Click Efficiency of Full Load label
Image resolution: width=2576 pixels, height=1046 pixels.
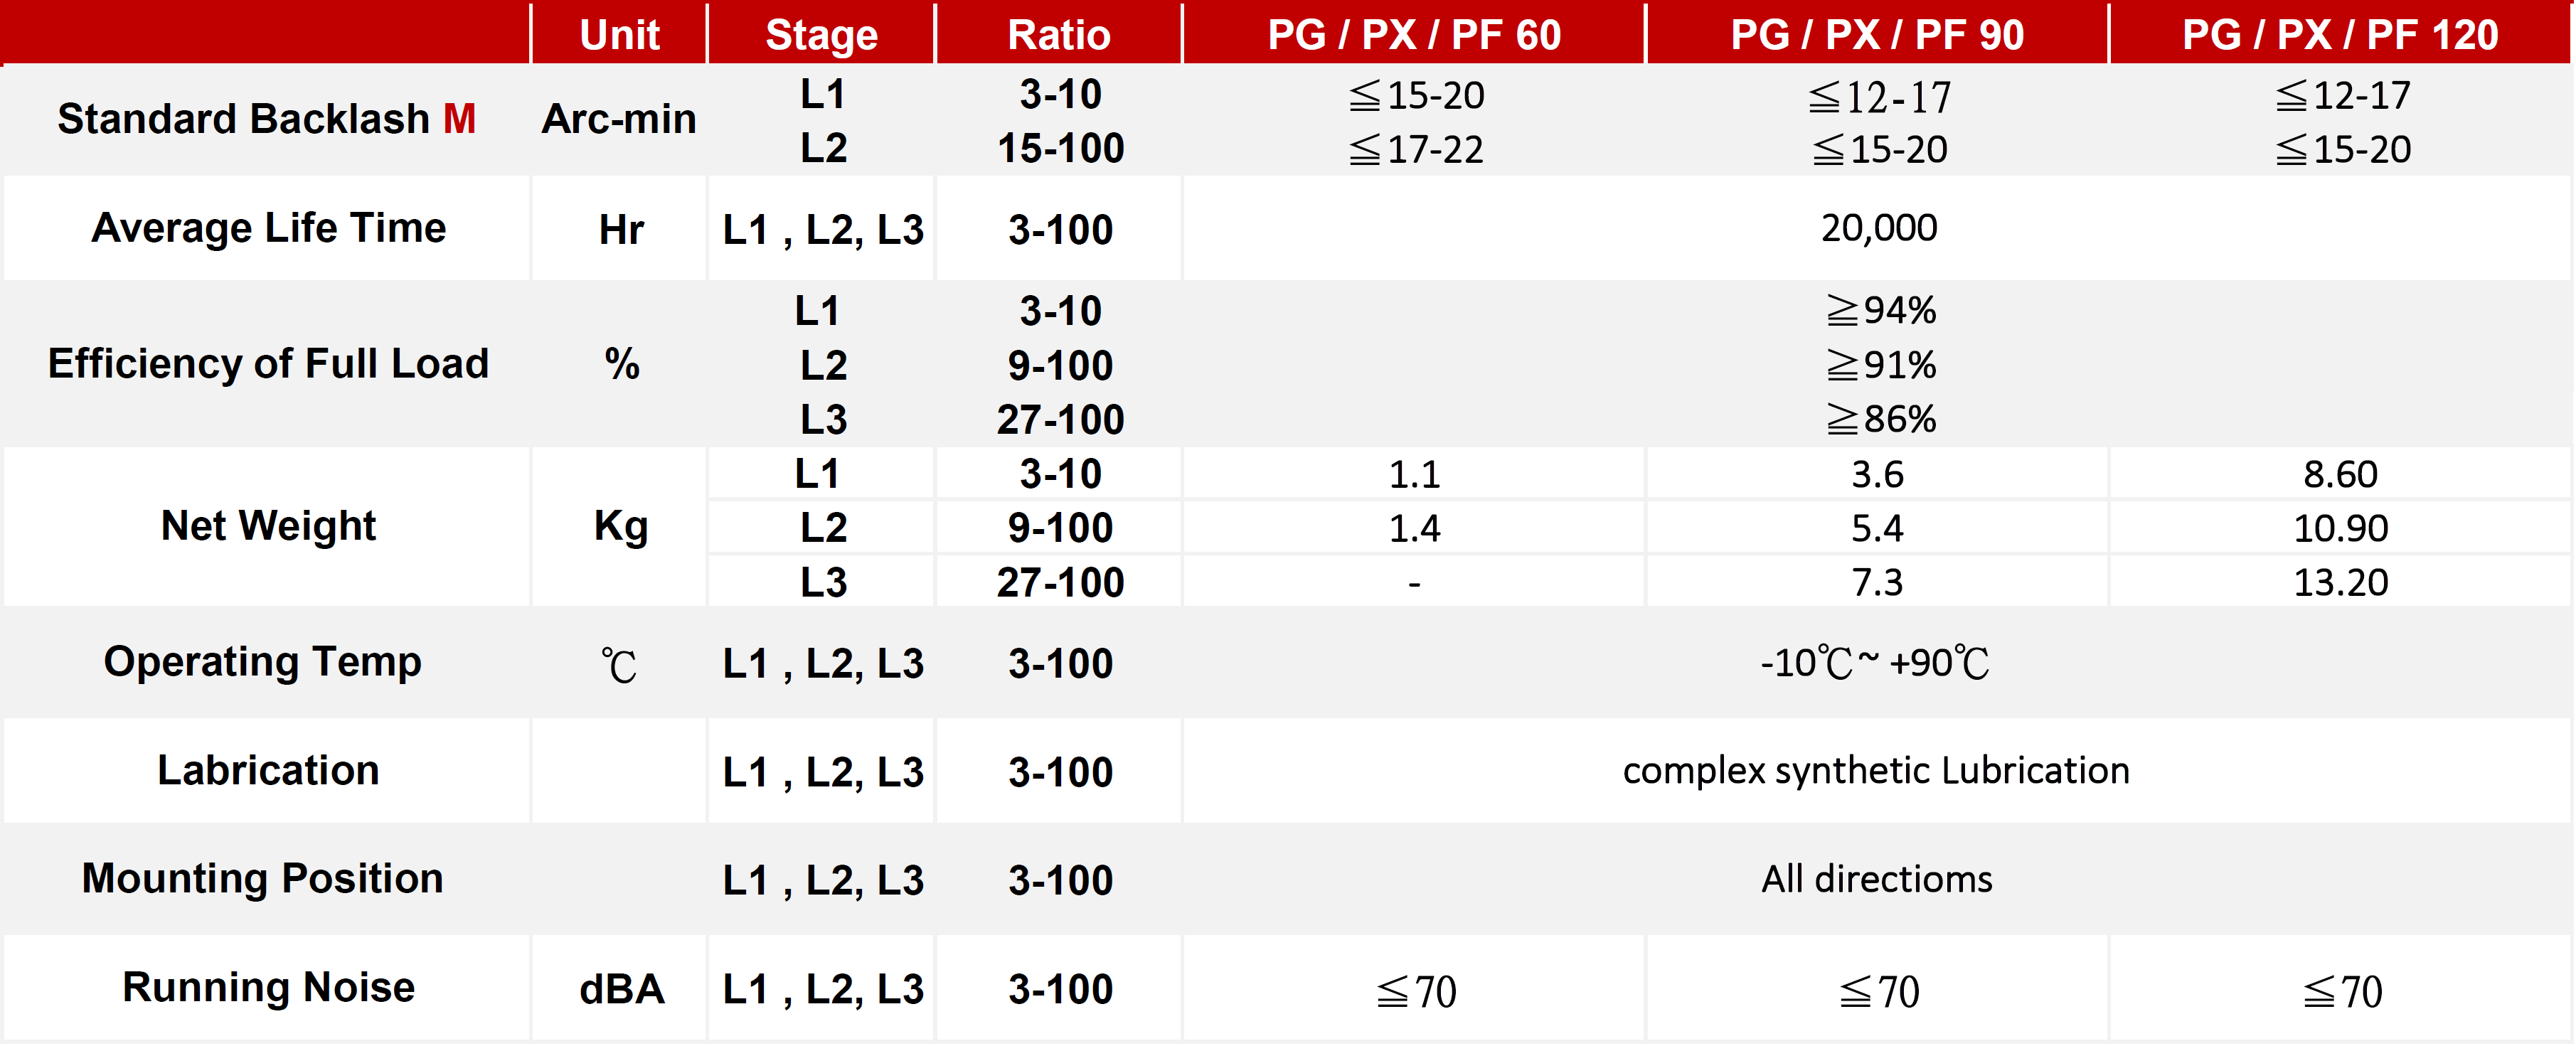268,364
